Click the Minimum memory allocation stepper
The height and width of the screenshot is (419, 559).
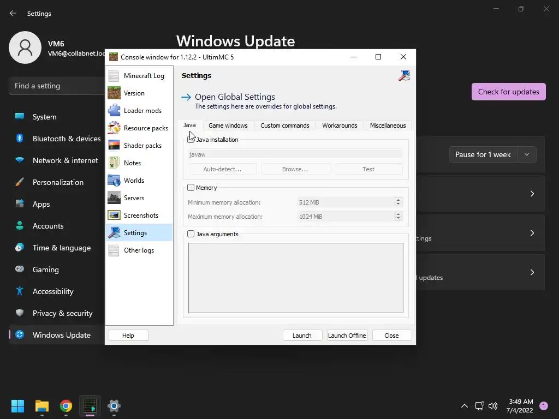click(398, 202)
